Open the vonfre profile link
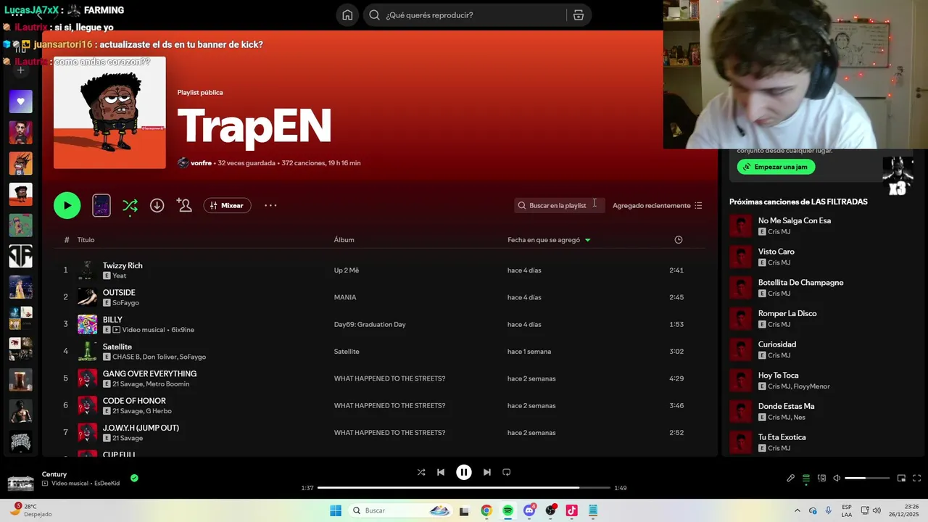Viewport: 928px width, 522px height. [201, 163]
